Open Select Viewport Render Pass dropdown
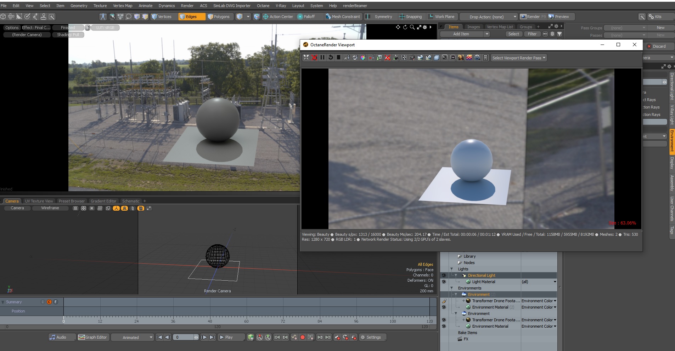 pos(519,58)
